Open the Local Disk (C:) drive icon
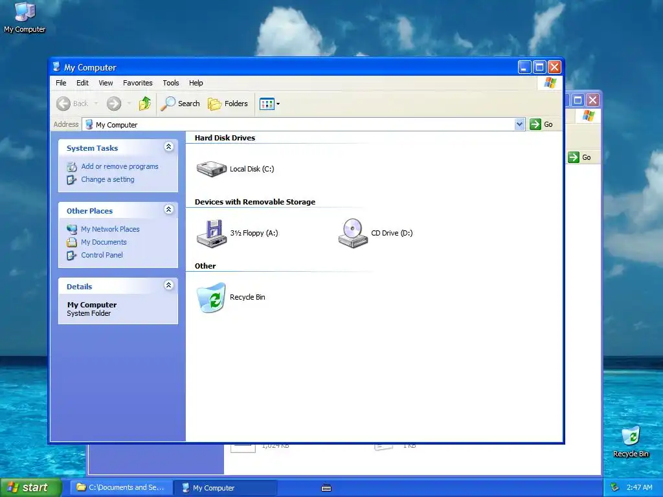Image resolution: width=663 pixels, height=497 pixels. pyautogui.click(x=212, y=169)
